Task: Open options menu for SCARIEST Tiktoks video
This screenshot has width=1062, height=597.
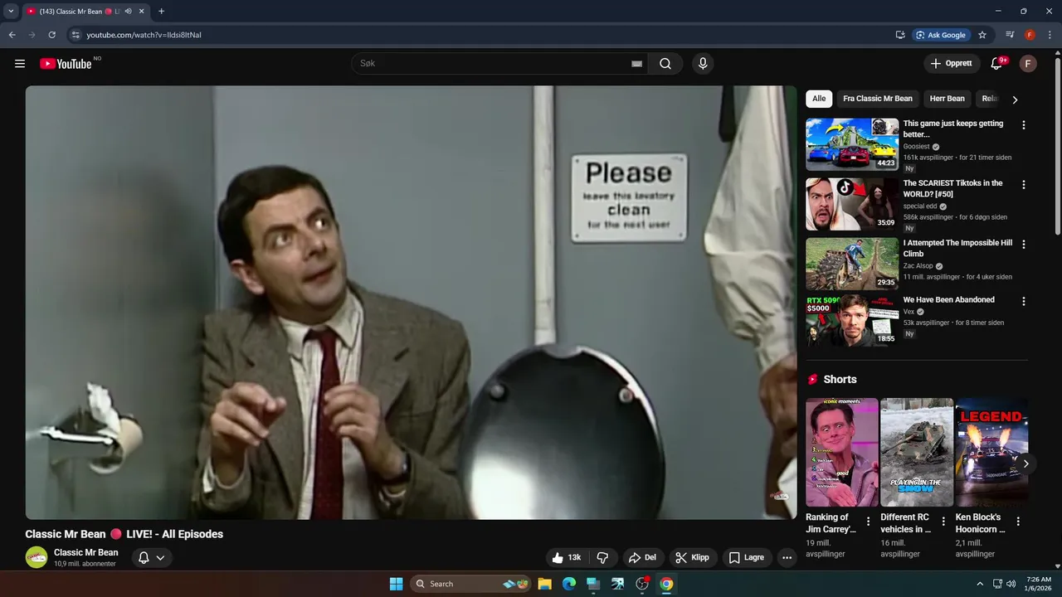Action: 1023,185
